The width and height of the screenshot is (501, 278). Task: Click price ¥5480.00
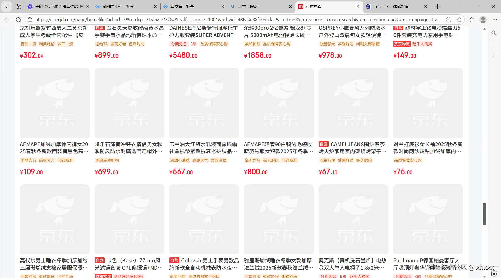[183, 55]
